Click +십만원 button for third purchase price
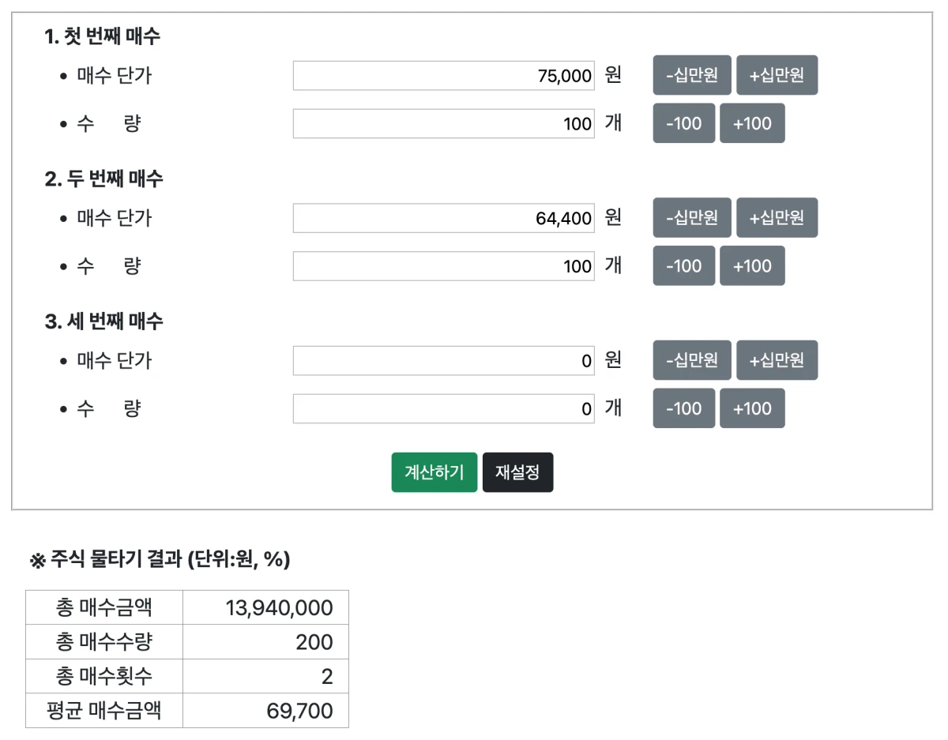The height and width of the screenshot is (740, 948). (777, 360)
